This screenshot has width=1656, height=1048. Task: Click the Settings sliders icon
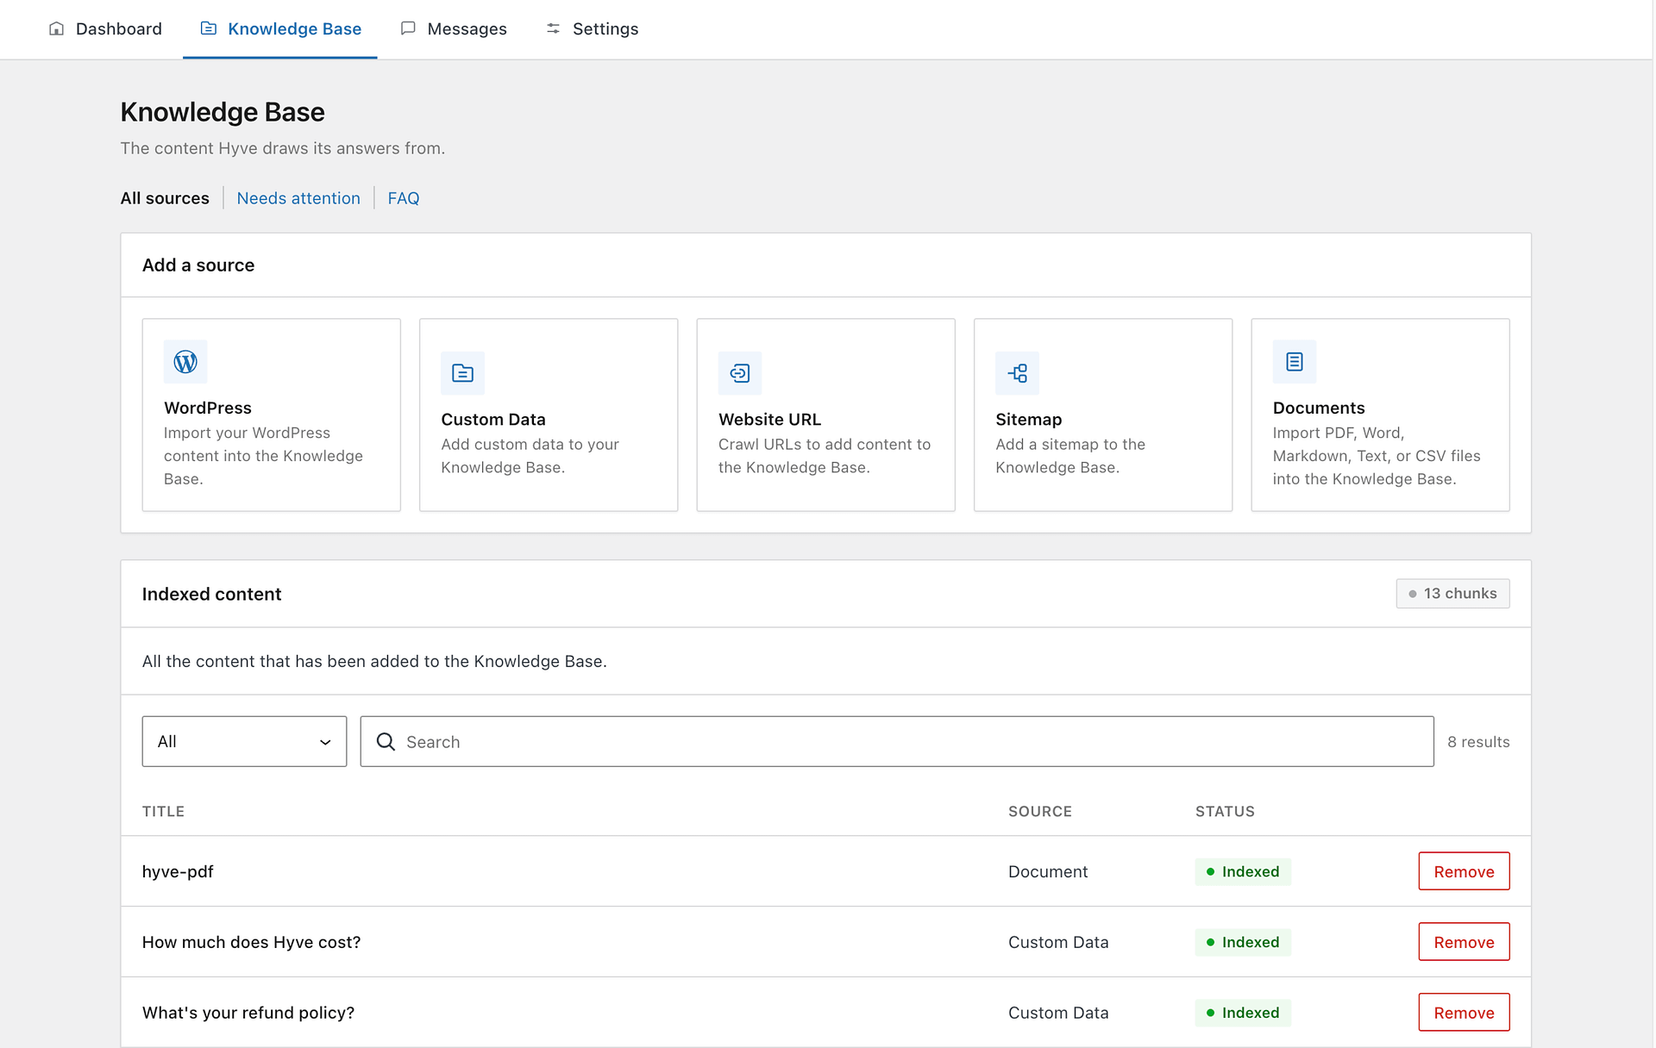[x=553, y=28]
